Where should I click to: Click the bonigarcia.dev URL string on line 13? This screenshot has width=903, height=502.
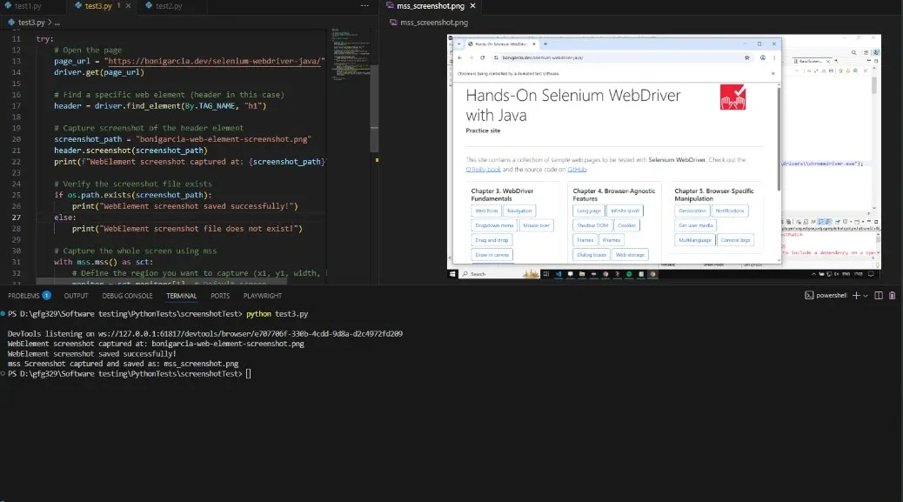214,61
